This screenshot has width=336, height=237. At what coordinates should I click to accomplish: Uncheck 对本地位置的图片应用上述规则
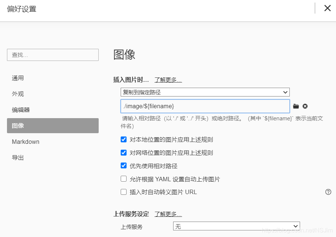click(x=124, y=139)
